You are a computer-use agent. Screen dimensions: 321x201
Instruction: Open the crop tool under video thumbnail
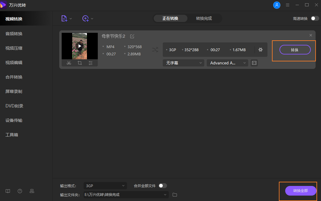(x=80, y=63)
